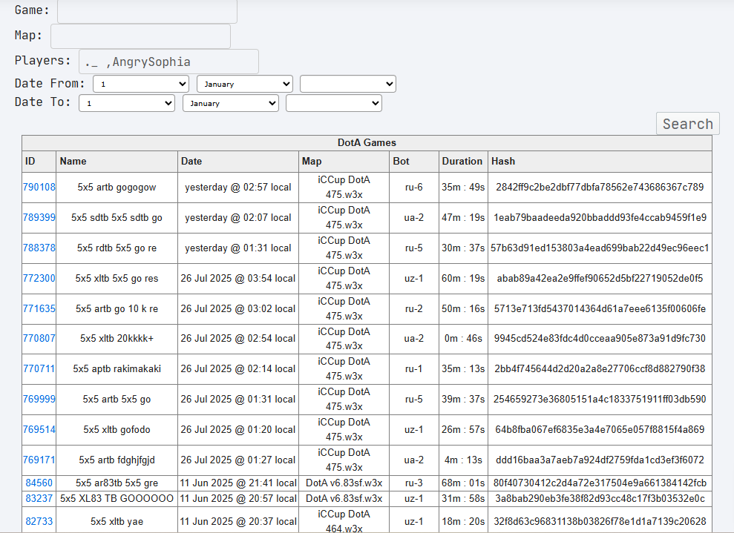The width and height of the screenshot is (734, 533).
Task: Click hash starting with ddd16baa3a7a
Action: pos(600,460)
